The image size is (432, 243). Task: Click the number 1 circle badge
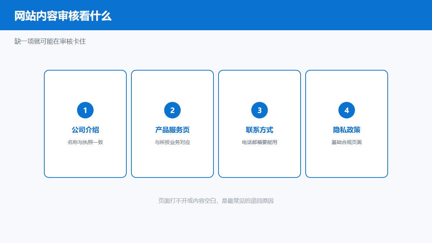pos(85,110)
